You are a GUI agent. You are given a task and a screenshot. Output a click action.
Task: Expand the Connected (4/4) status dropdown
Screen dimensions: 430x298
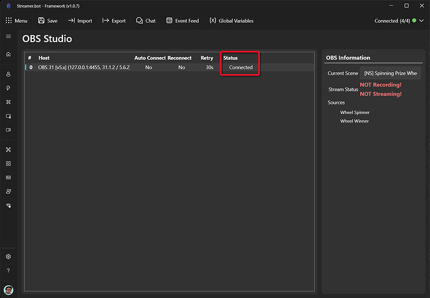(421, 21)
